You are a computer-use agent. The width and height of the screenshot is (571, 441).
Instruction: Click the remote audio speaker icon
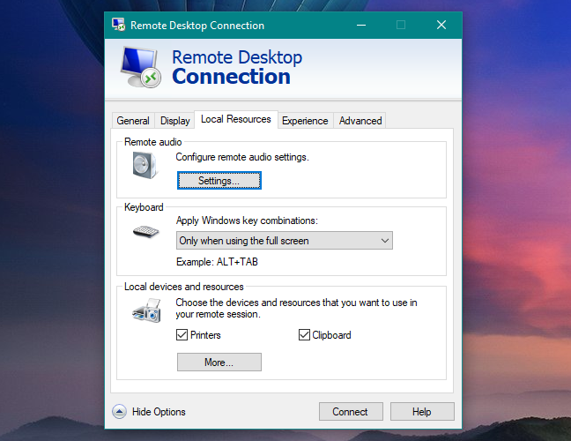(145, 166)
